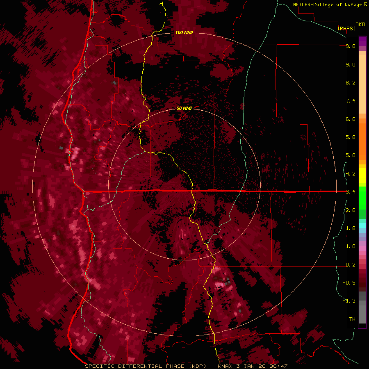Click the 8.2 value on color scale
This screenshot has width=369, height=369.
[351, 82]
